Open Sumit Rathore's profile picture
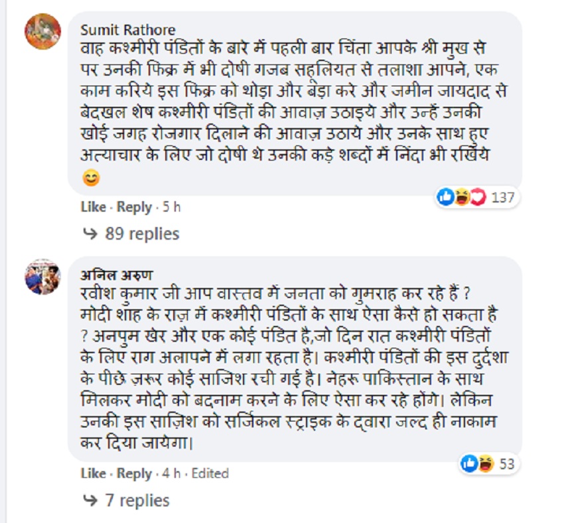This screenshot has height=523, width=564. coord(43,31)
